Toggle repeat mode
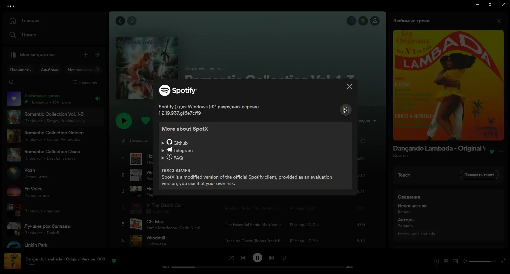This screenshot has width=510, height=274. (283, 258)
